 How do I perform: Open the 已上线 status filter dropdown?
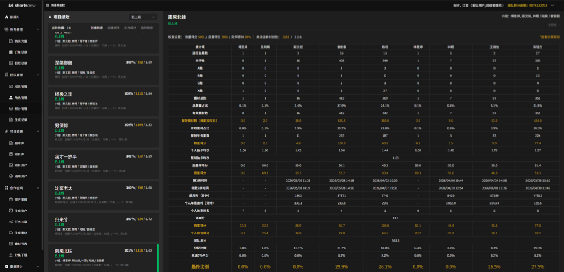pos(143,17)
